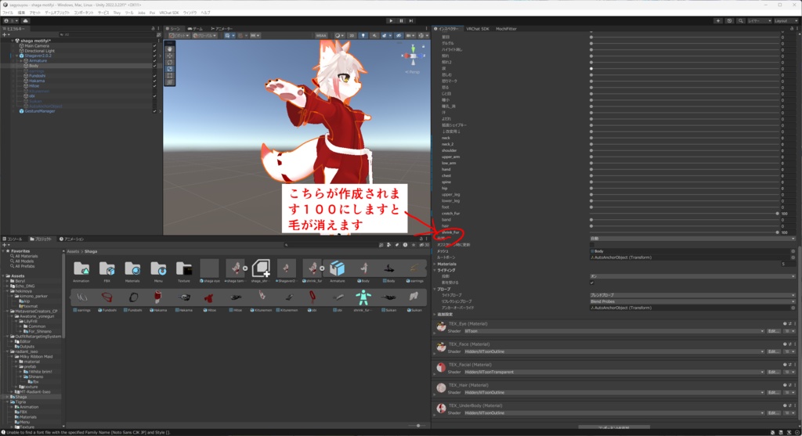Viewport: 802px width, 436px height.
Task: Adjust the project icon size slider
Action: pyautogui.click(x=418, y=425)
